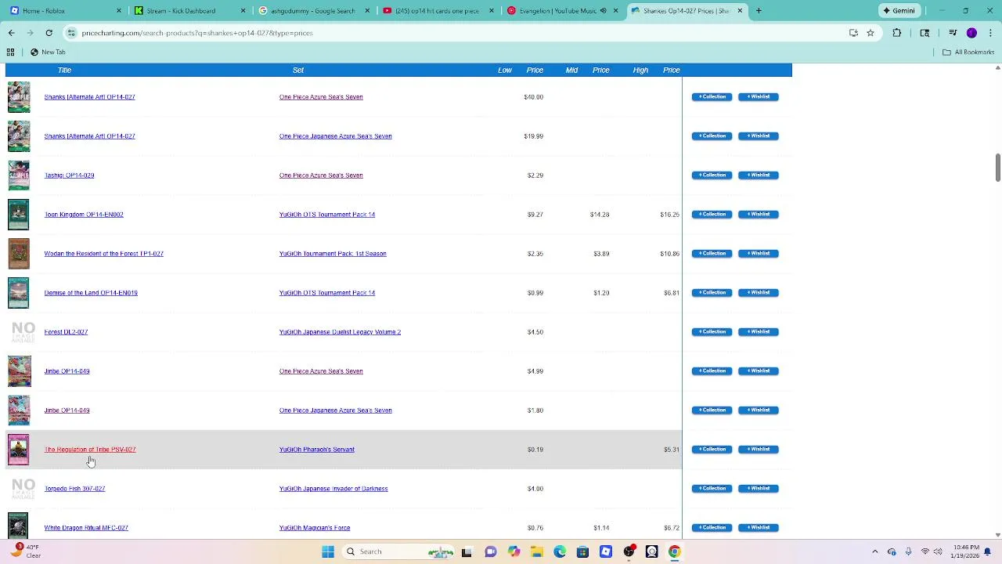Open the All Bookmarks folder

(968, 52)
